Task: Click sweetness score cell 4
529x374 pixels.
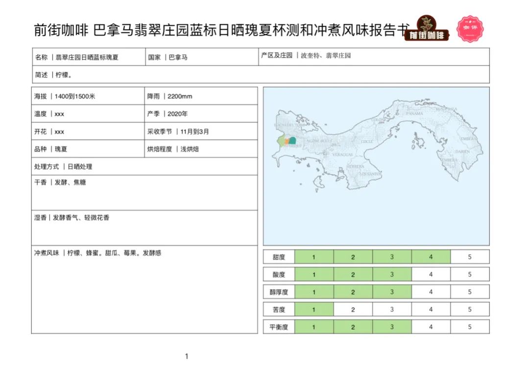Action: [431, 257]
